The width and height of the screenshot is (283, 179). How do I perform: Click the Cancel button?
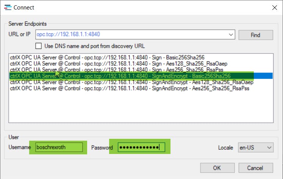click(256, 168)
